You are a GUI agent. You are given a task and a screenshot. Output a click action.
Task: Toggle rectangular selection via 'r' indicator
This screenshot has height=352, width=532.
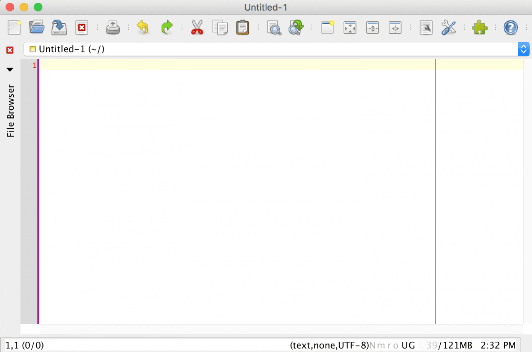coord(388,345)
